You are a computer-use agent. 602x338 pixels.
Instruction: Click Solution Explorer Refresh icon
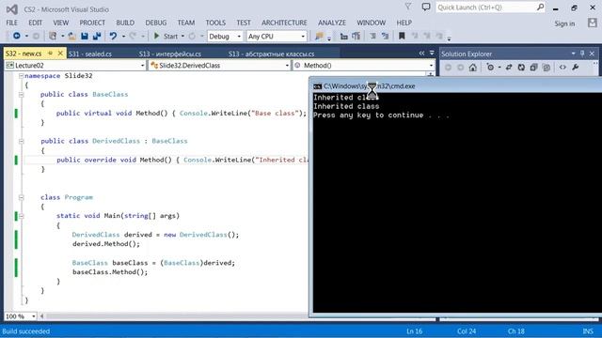(521, 68)
